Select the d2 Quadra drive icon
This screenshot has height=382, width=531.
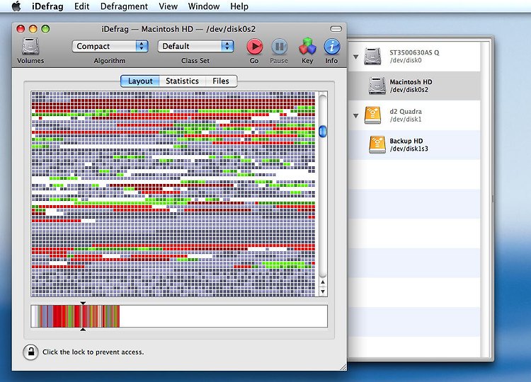coord(373,115)
